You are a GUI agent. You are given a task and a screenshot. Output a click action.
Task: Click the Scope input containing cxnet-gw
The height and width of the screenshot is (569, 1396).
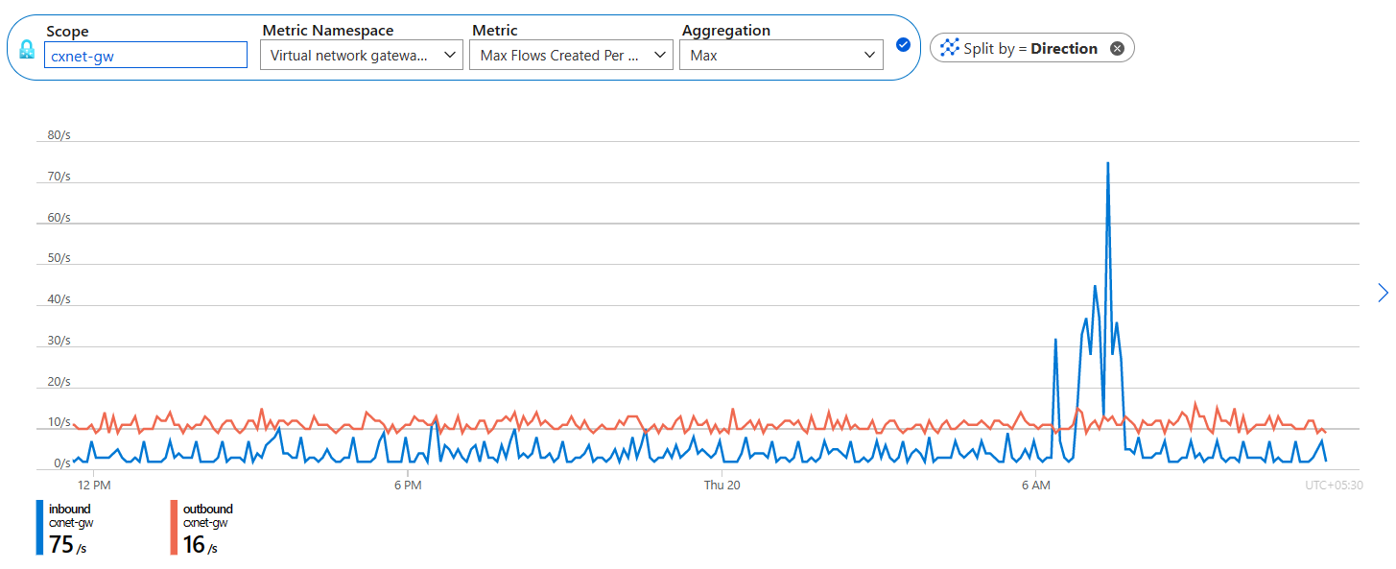coord(145,54)
